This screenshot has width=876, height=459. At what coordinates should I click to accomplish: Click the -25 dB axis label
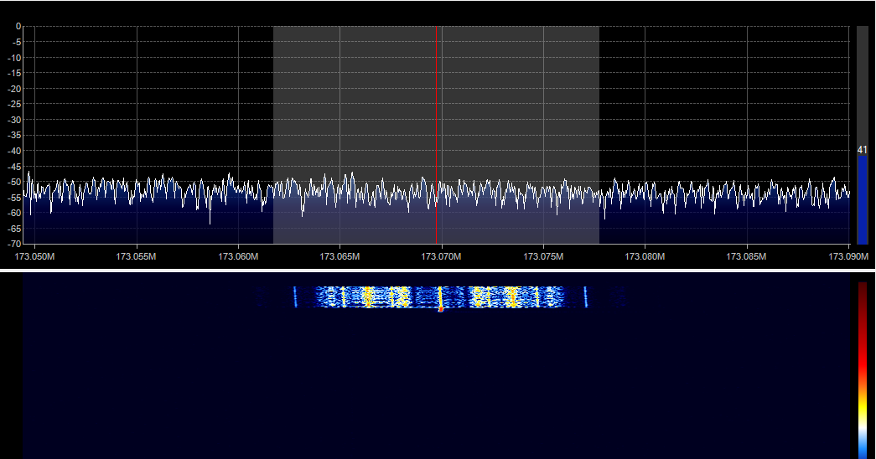coord(14,104)
